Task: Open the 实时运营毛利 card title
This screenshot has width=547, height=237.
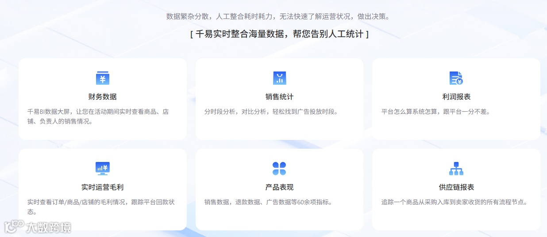Action: pyautogui.click(x=102, y=187)
